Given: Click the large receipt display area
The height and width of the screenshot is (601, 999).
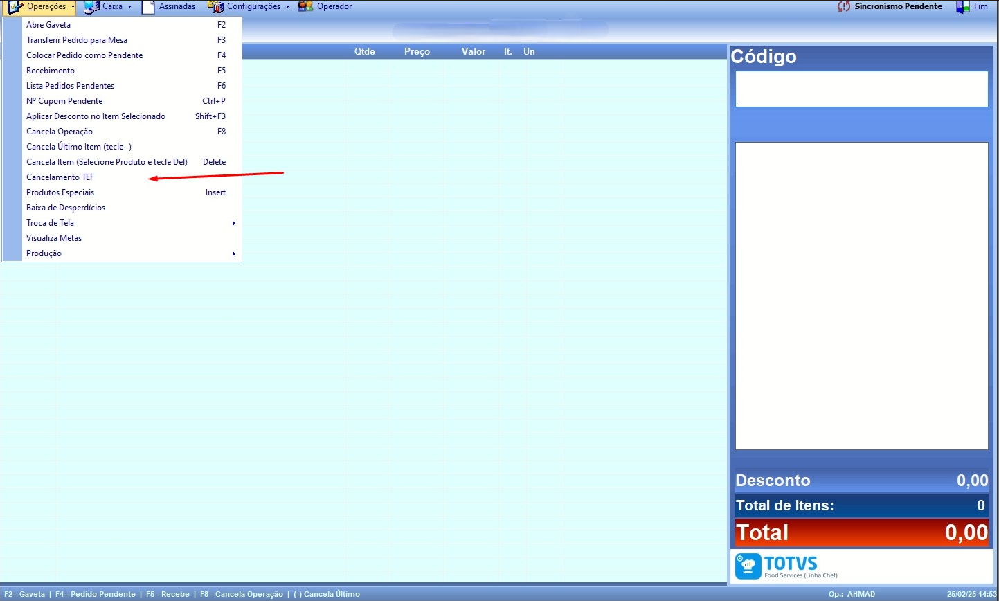Looking at the screenshot, I should click(862, 296).
